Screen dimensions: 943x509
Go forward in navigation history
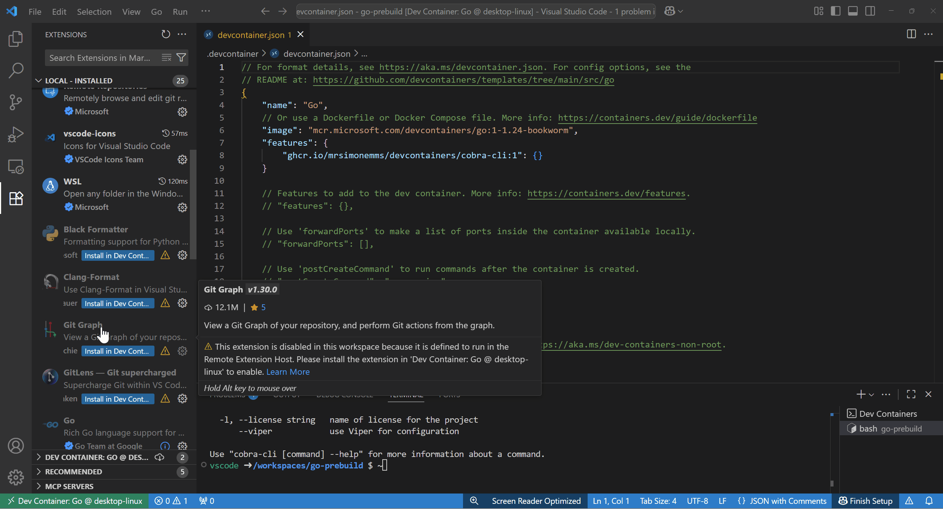pyautogui.click(x=282, y=11)
